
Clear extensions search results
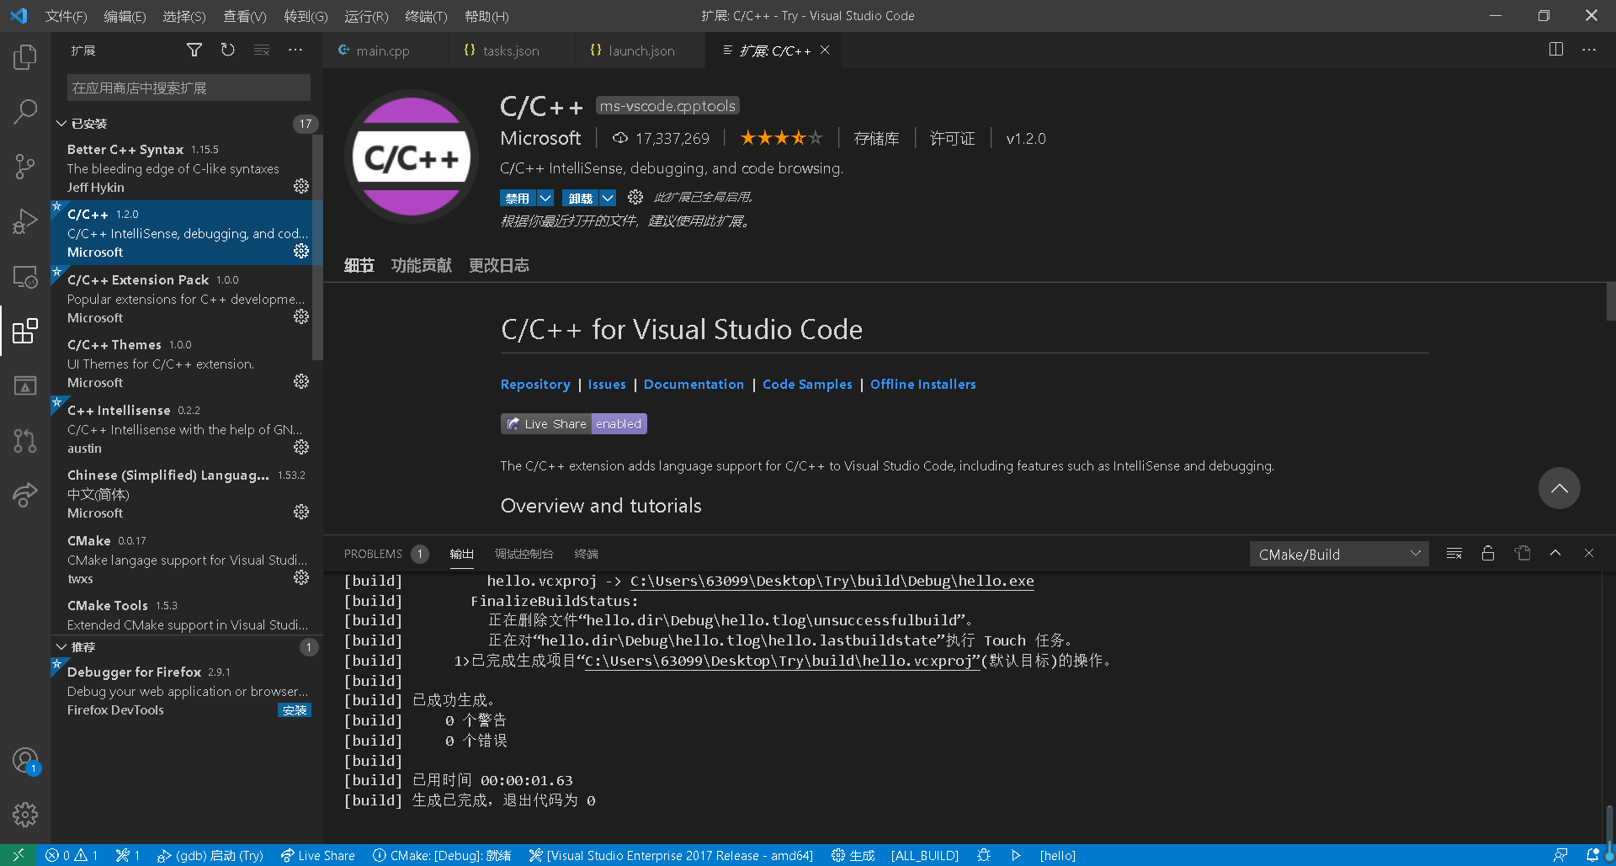click(262, 50)
